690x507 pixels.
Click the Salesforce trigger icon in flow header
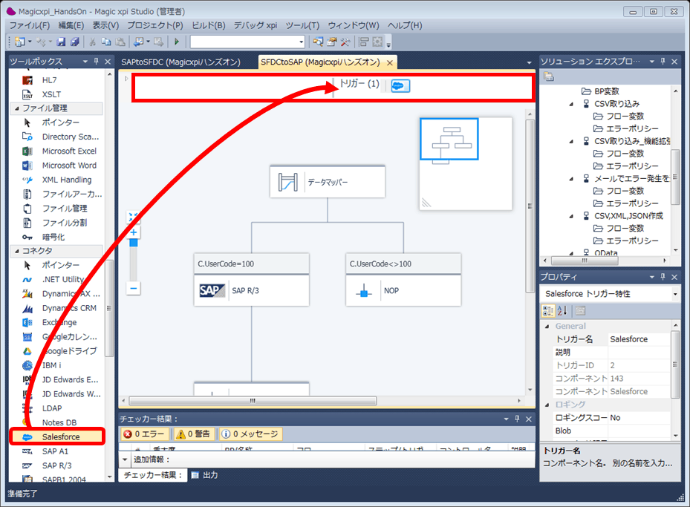coord(400,85)
